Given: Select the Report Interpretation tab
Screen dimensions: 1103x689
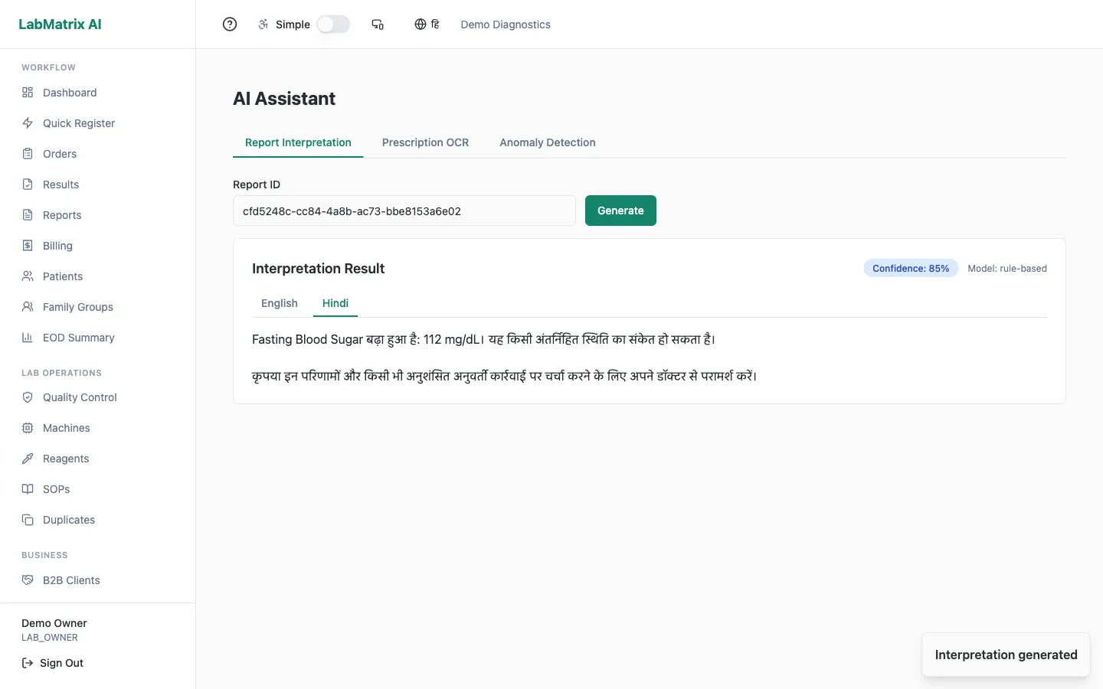Looking at the screenshot, I should pos(298,142).
